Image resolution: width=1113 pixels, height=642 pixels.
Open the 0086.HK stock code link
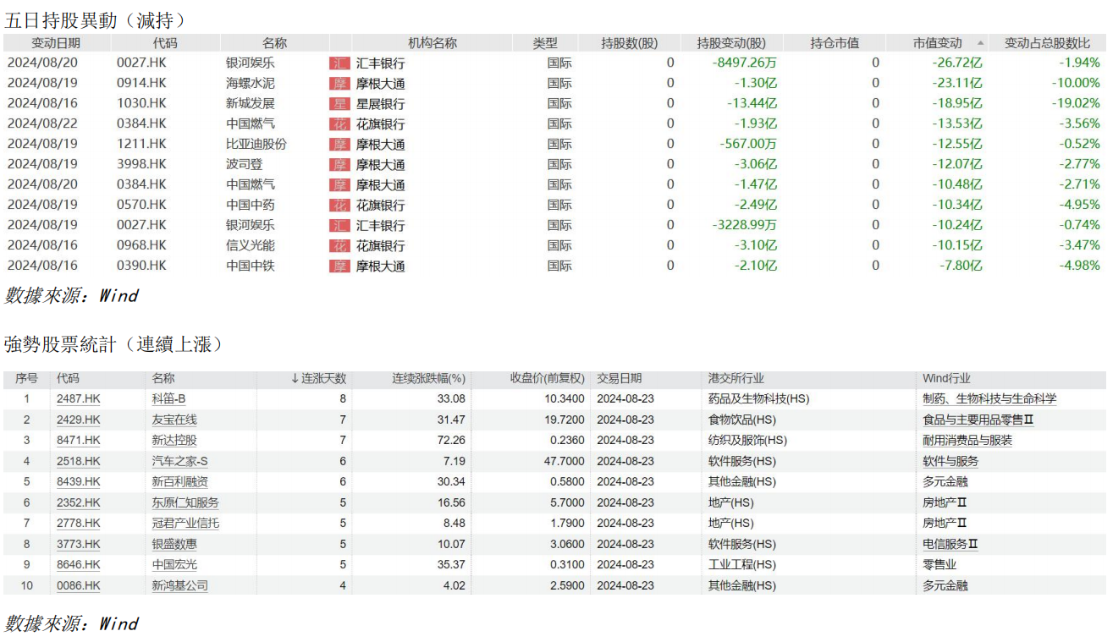click(x=78, y=585)
